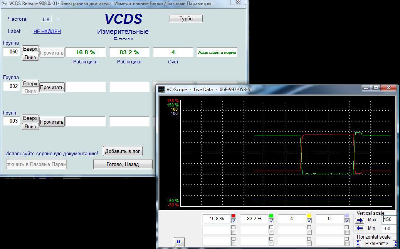Uncheck the 83.2 % green trace checkbox
The image size is (400, 249).
click(271, 221)
